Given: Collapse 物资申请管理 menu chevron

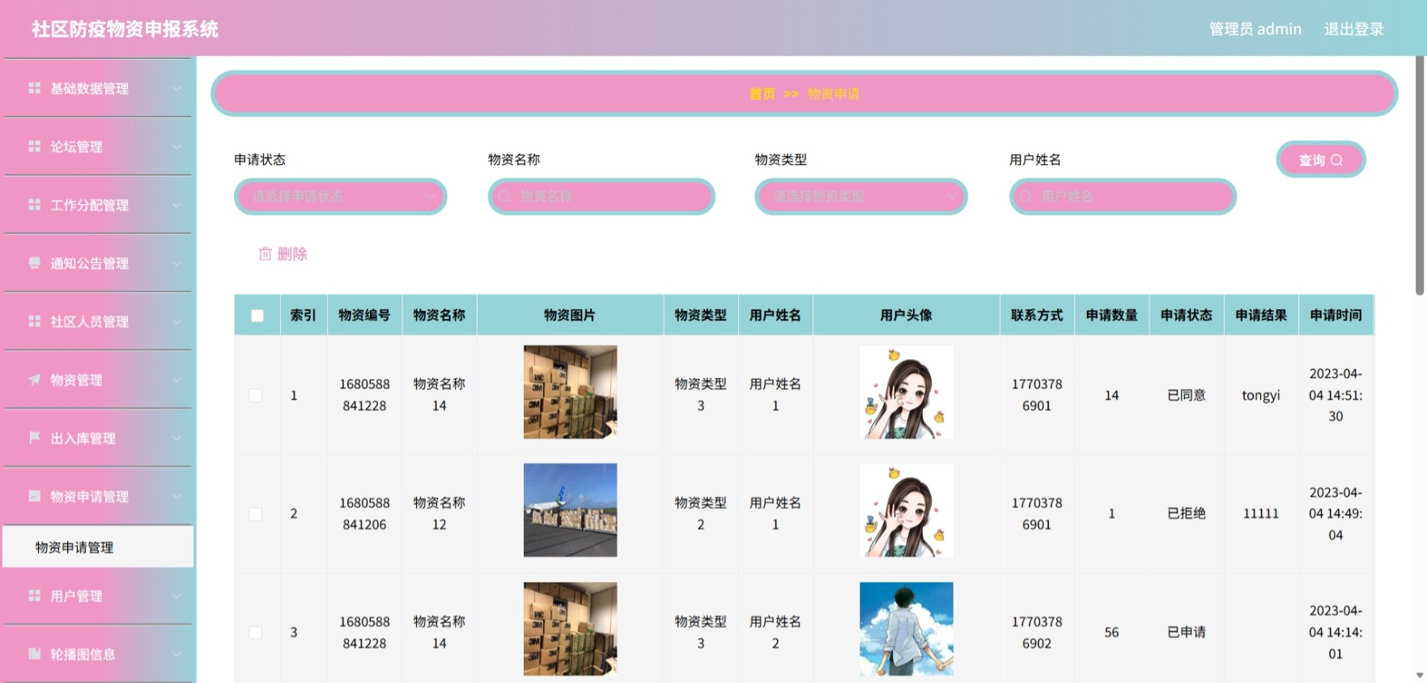Looking at the screenshot, I should [x=176, y=496].
